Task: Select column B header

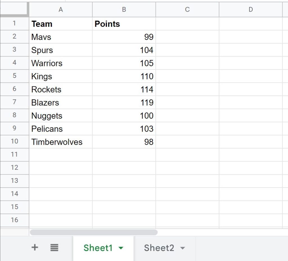Action: (124, 9)
